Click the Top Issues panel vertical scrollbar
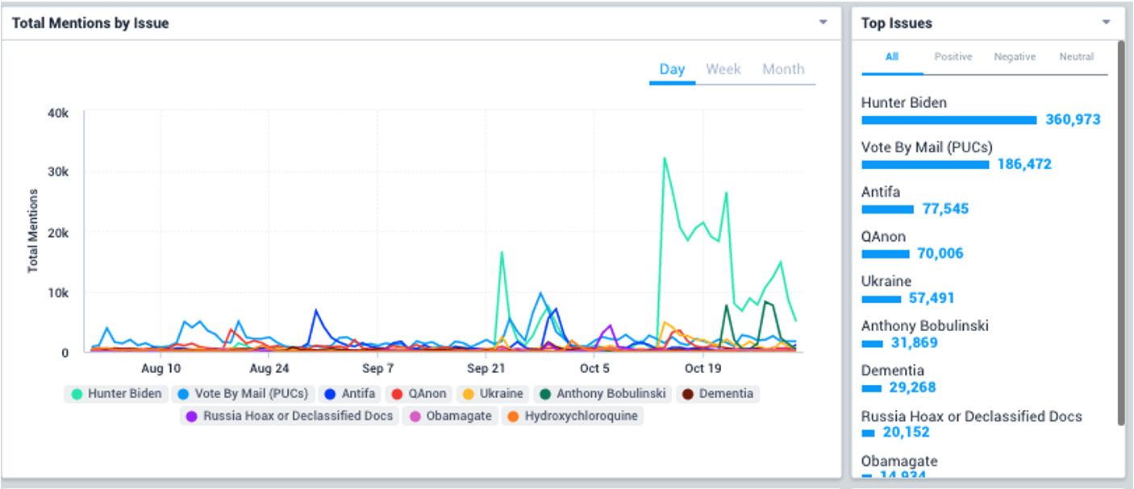The height and width of the screenshot is (489, 1134). click(x=1120, y=234)
